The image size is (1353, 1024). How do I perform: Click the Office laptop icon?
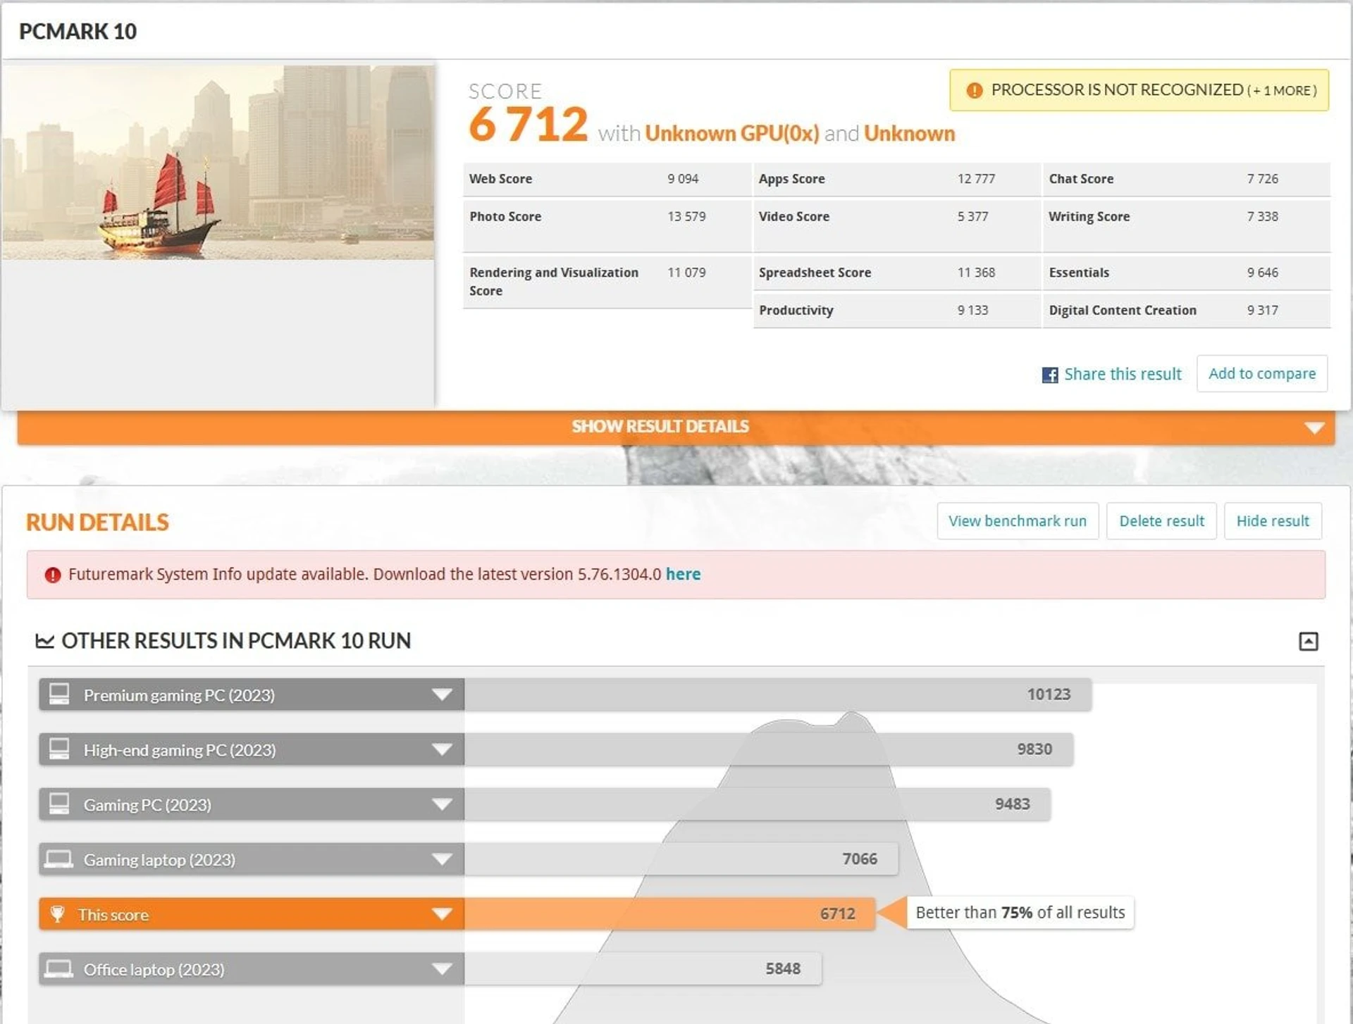coord(59,969)
